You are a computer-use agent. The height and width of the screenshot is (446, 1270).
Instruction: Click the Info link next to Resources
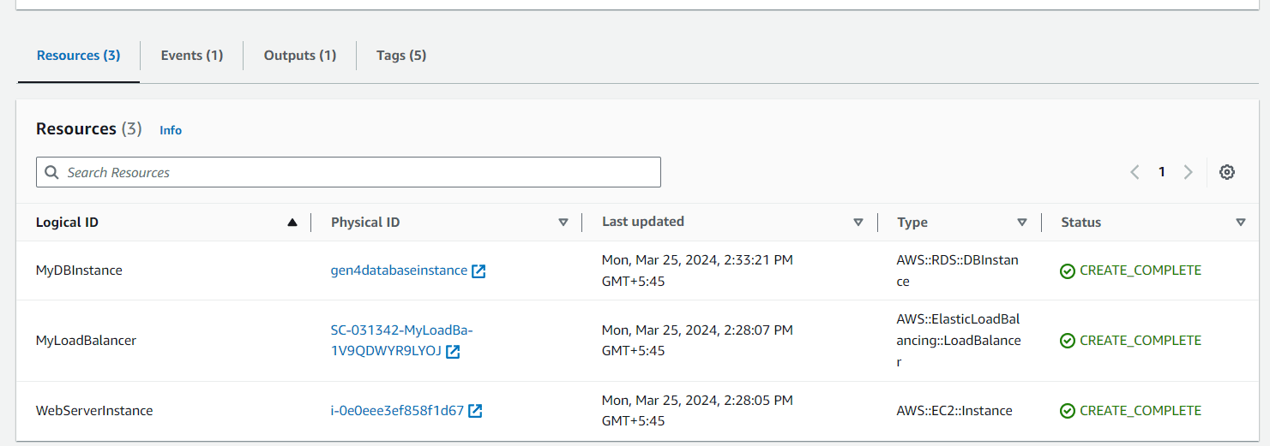[171, 130]
